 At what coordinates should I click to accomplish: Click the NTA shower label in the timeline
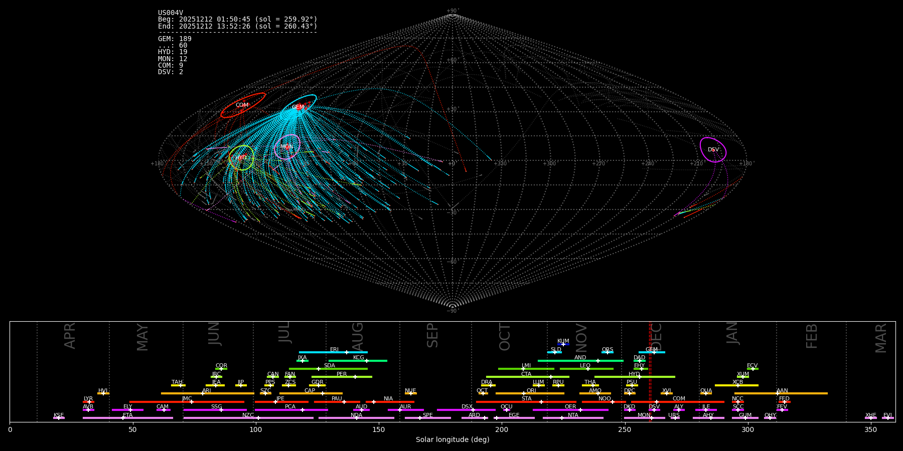[x=573, y=415]
